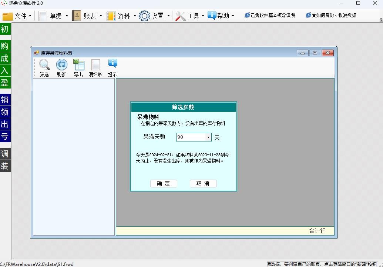Image resolution: width=383 pixels, height=267 pixels.
Task: Click the file path S1.frwd in status bar
Action: pyautogui.click(x=37, y=264)
